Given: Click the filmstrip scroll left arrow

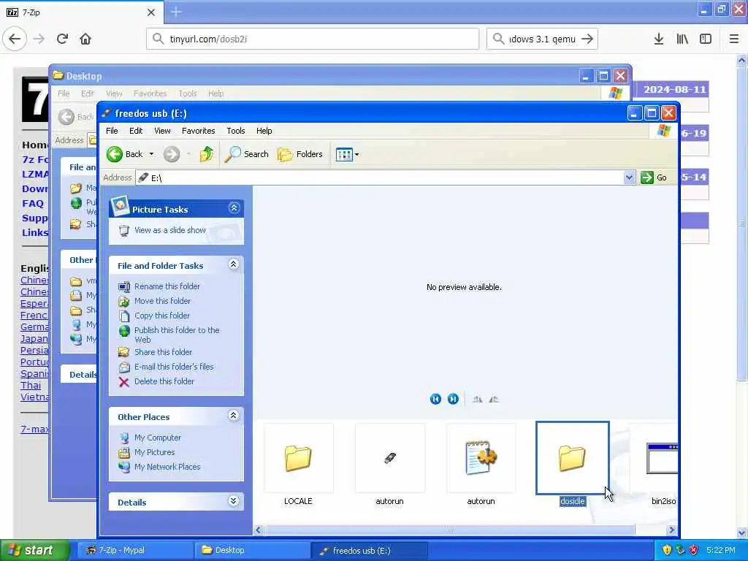Looking at the screenshot, I should [259, 530].
